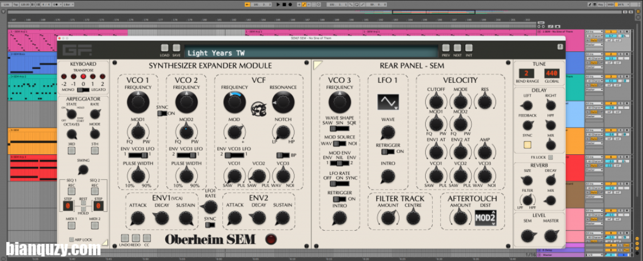643x261 pixels.
Task: Click the Ableton Key map button
Action: click(600, 4)
